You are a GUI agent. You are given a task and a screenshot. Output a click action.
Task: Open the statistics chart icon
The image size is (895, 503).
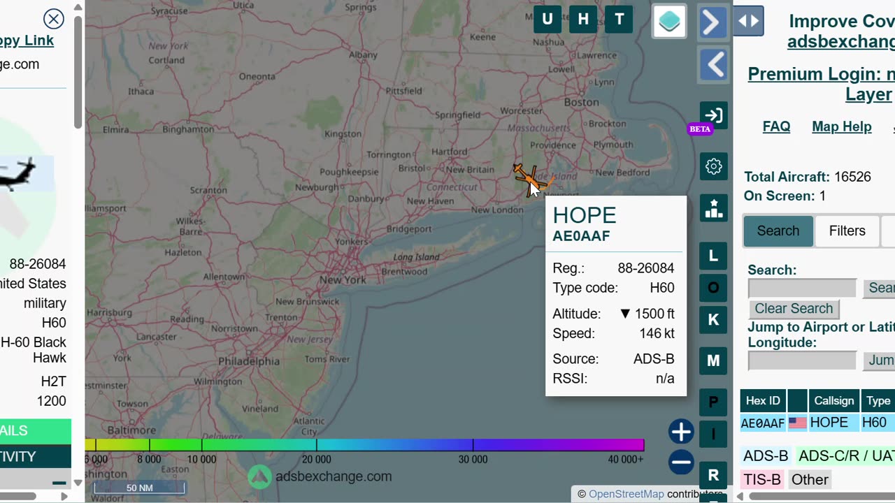click(714, 208)
